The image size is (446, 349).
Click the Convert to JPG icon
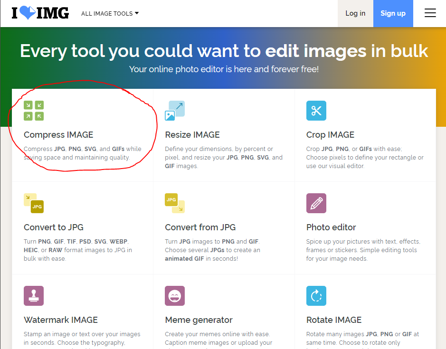click(x=34, y=203)
